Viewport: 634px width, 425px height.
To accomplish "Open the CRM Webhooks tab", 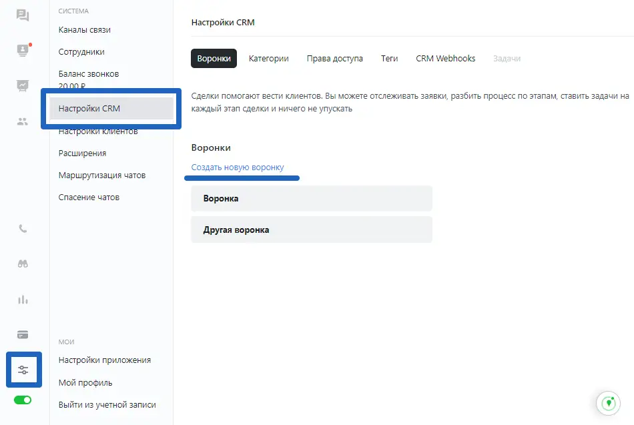I will click(445, 59).
